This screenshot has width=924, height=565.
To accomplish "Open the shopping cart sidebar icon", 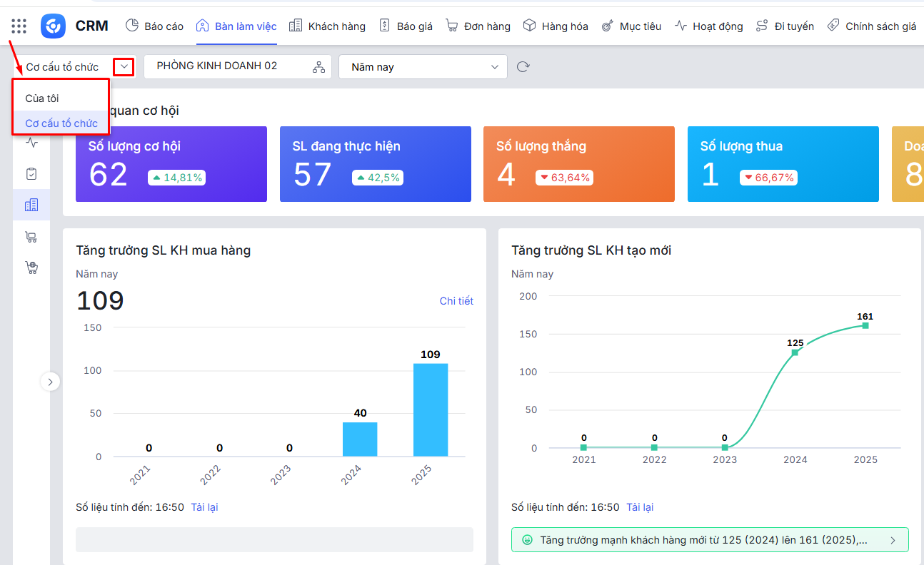I will pos(31,237).
